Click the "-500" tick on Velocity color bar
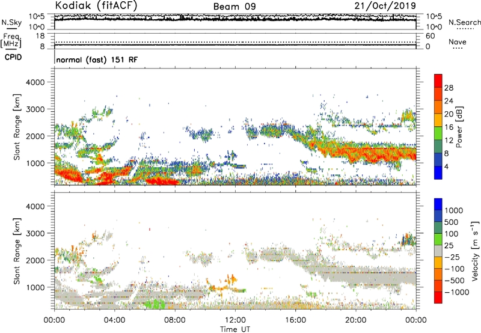Image resolution: width=481 pixels, height=333 pixels. click(455, 280)
